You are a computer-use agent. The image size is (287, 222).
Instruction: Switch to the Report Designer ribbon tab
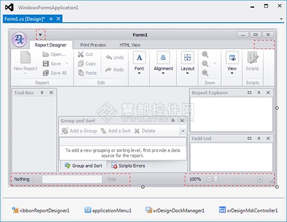[51, 45]
